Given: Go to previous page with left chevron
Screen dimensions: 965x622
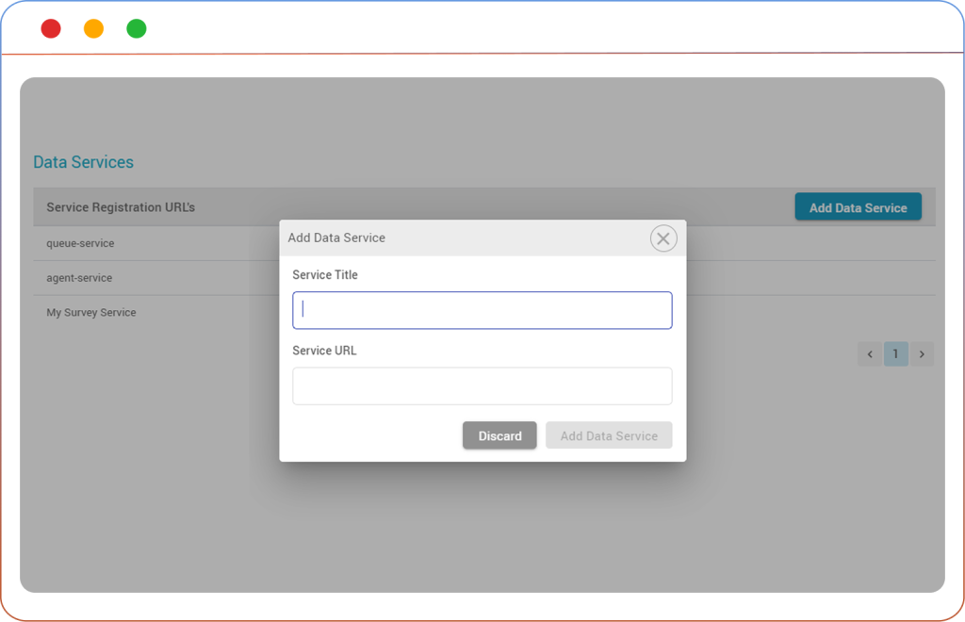Looking at the screenshot, I should (870, 354).
